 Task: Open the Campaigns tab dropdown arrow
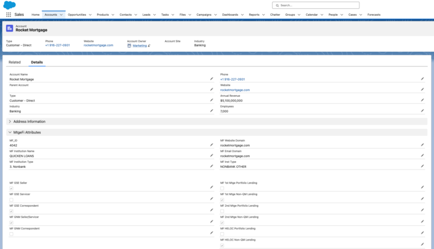[216, 15]
